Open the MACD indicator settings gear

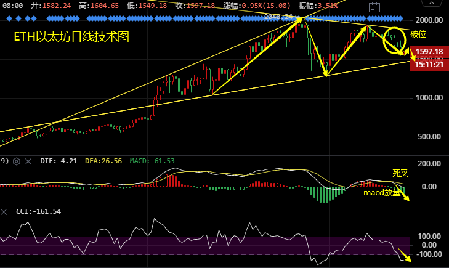point(17,161)
